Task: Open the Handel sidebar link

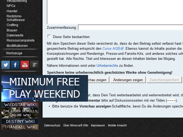Action: (x=12, y=11)
